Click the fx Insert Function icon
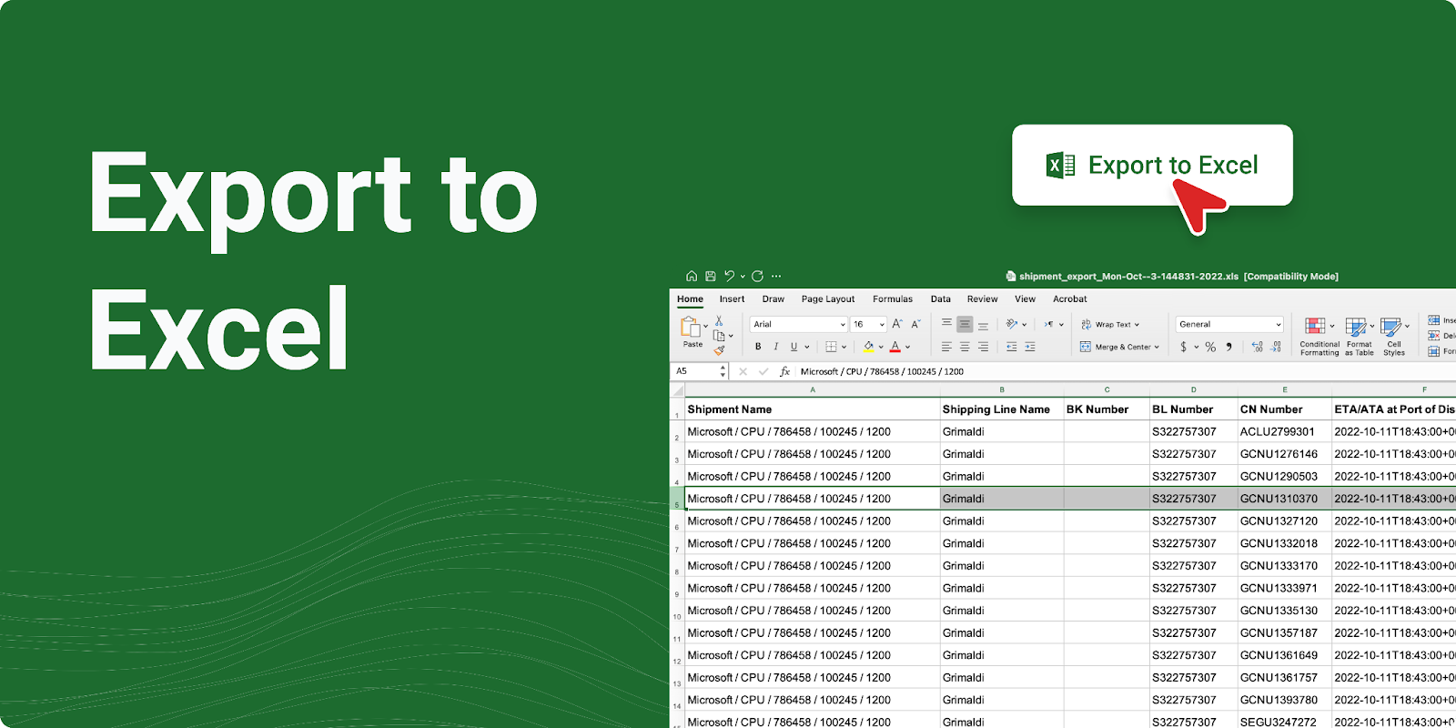 784,371
